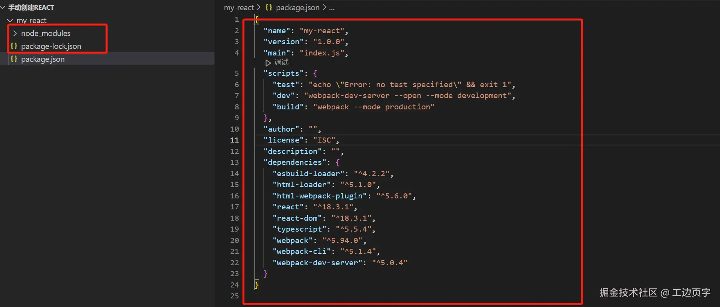This screenshot has width=720, height=307.
Task: Collapse the my-react folder
Action: pyautogui.click(x=27, y=20)
